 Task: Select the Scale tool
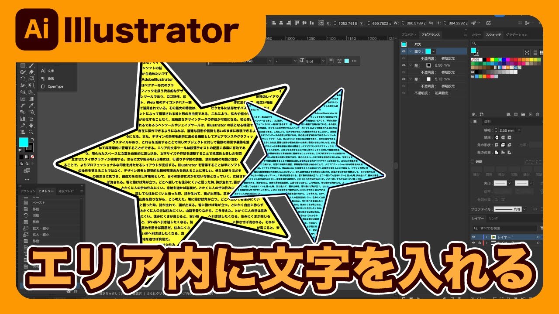[x=31, y=78]
